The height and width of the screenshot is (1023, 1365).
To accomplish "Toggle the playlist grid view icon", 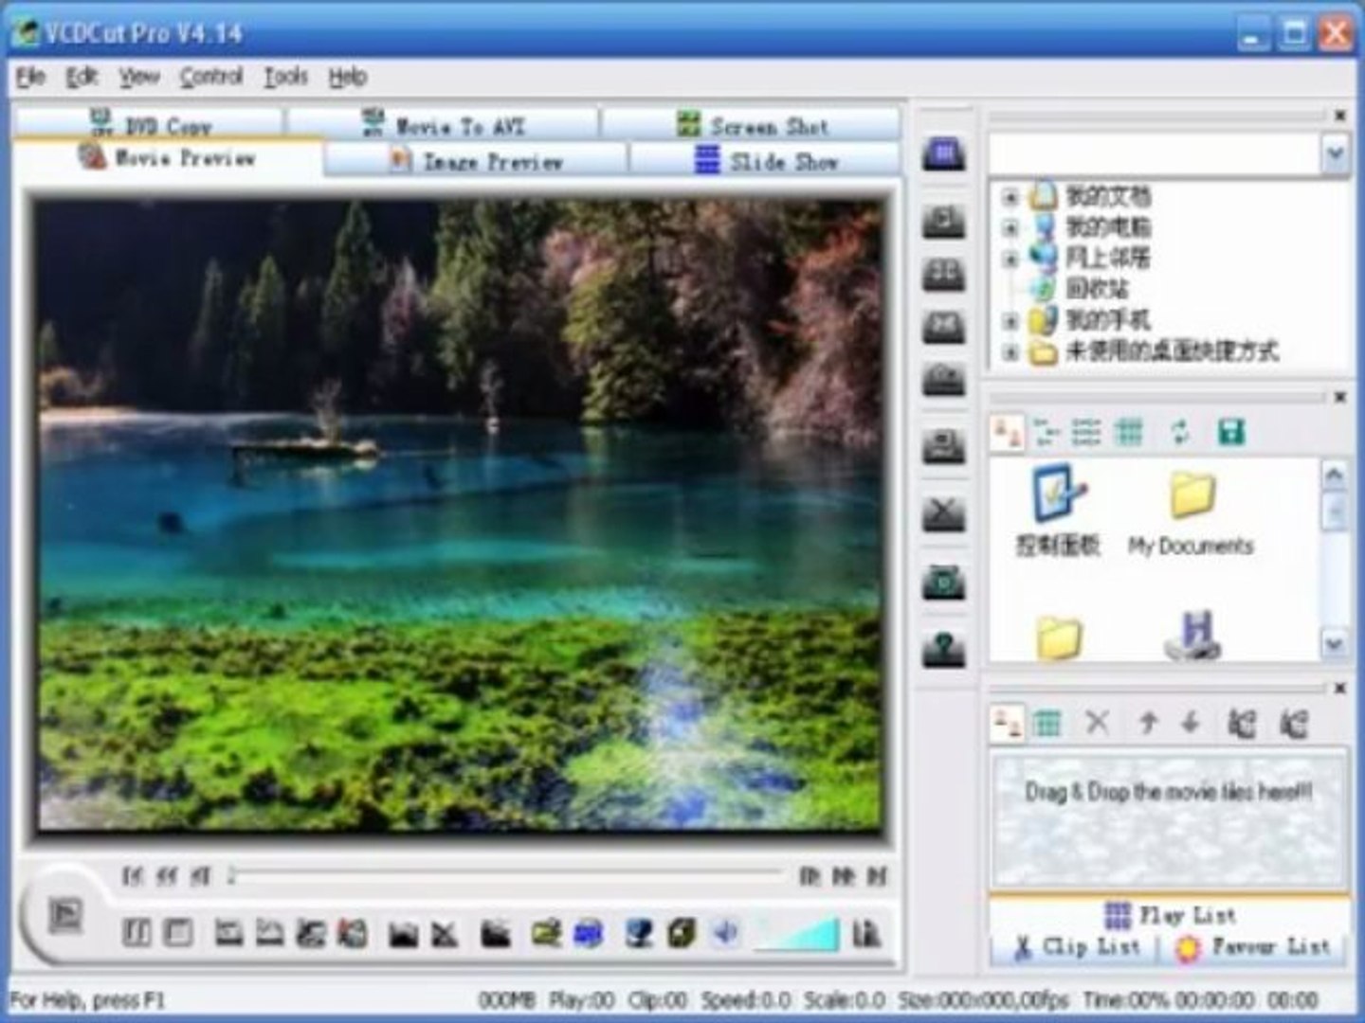I will [x=1047, y=724].
